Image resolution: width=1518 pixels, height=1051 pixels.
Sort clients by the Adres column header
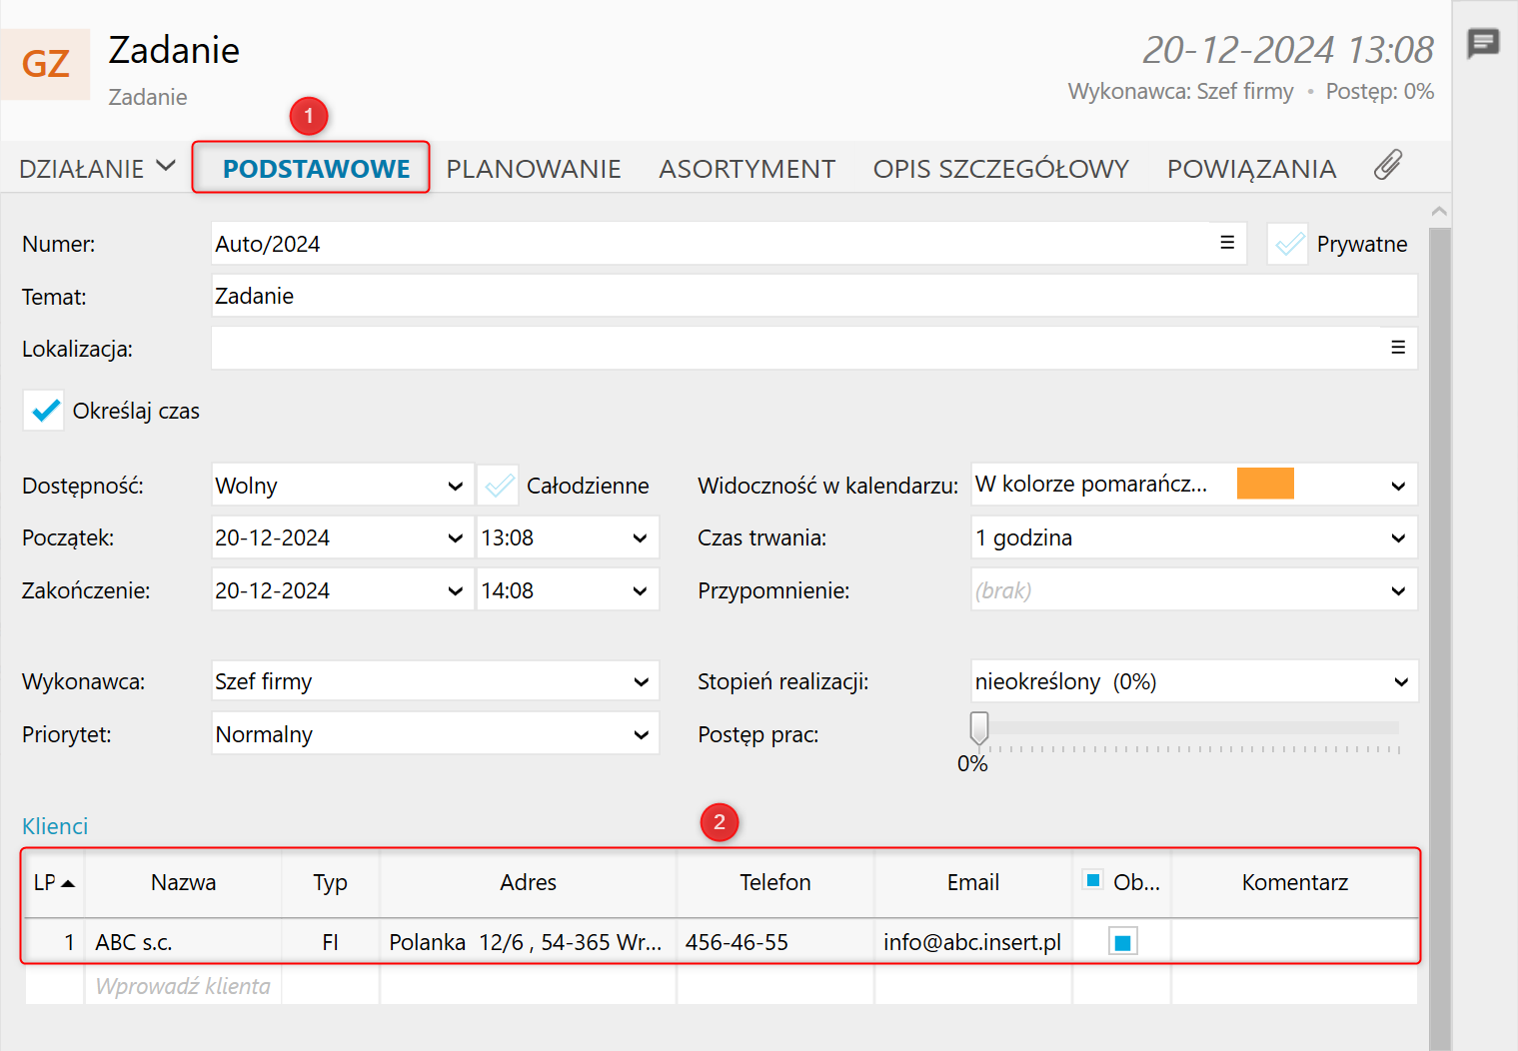coord(528,883)
